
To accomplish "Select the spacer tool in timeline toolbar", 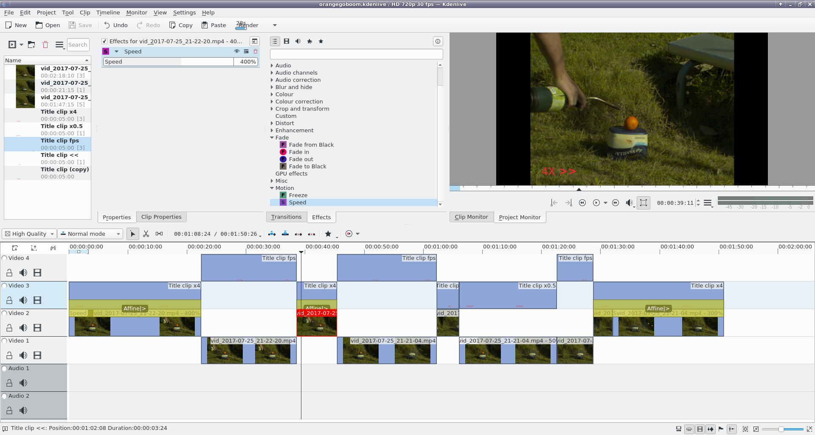I will click(x=159, y=234).
